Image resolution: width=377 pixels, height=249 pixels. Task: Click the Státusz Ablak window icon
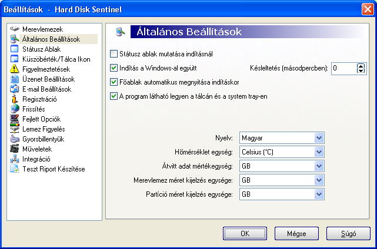[15, 49]
